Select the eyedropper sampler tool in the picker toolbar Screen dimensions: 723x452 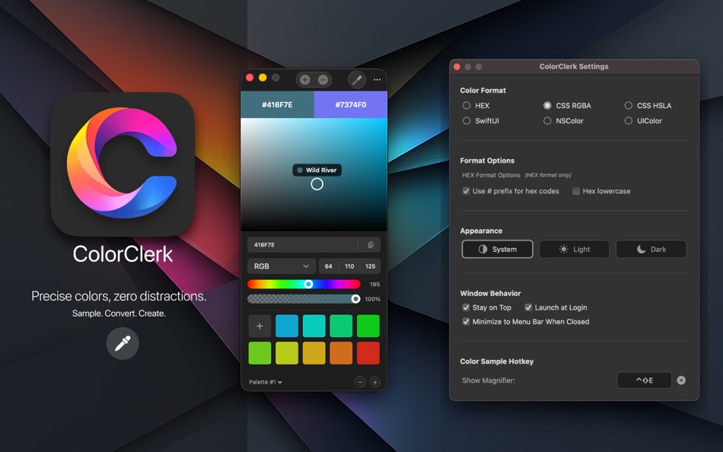[x=356, y=79]
